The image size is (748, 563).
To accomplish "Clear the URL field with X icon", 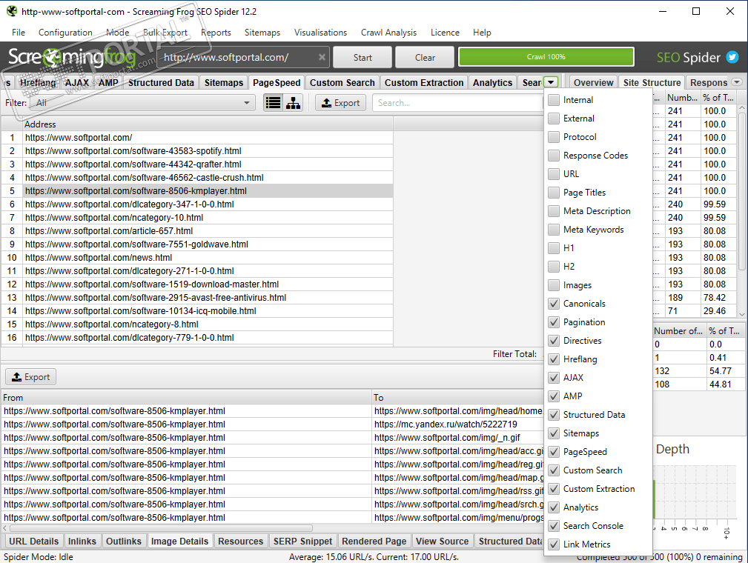I will (x=322, y=57).
